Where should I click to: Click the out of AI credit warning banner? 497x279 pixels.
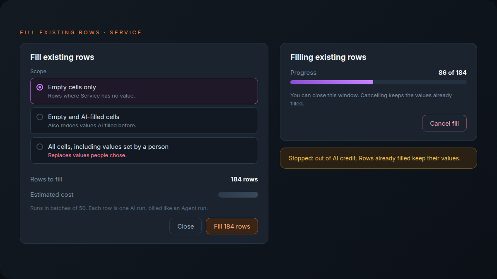point(379,158)
